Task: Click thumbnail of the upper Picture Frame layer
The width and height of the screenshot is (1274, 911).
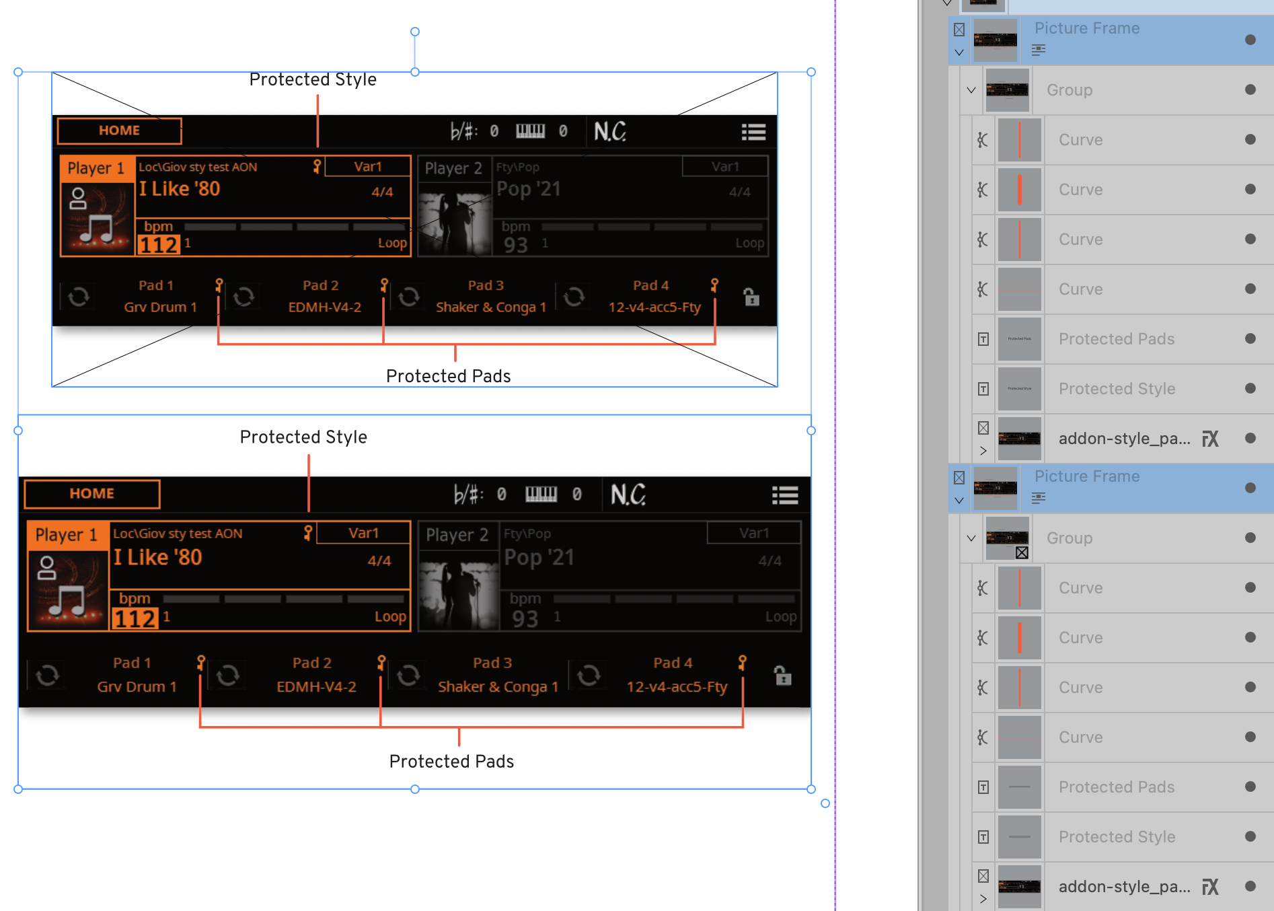Action: coord(996,40)
